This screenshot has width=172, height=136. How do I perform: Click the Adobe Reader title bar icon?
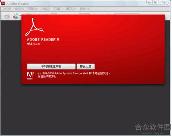pos(3,3)
